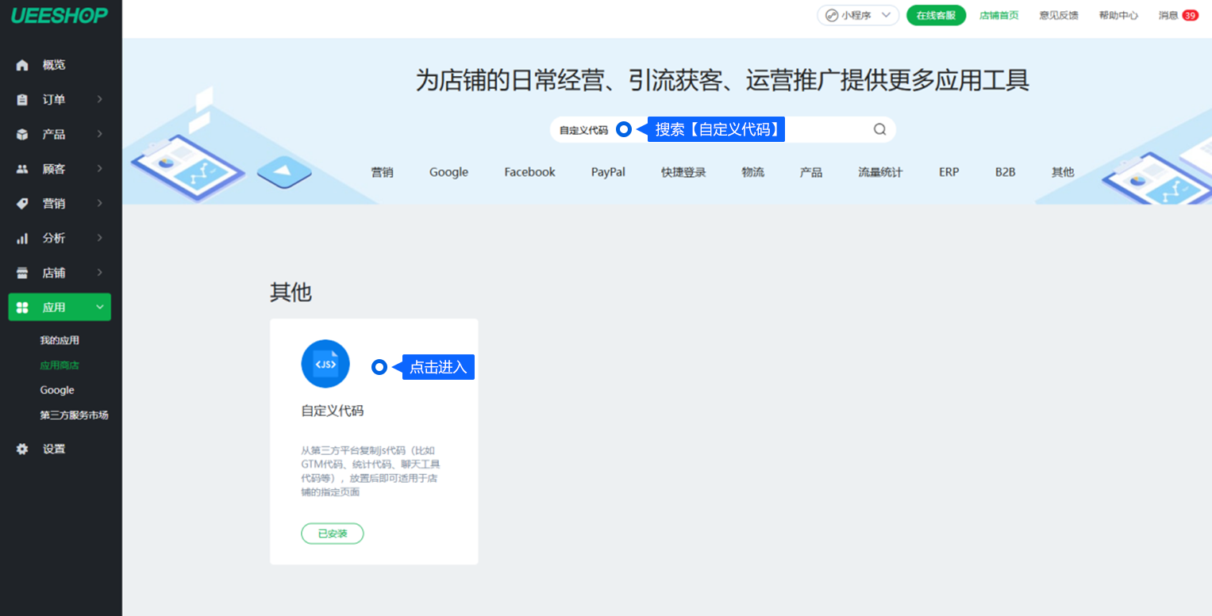This screenshot has width=1212, height=616.
Task: Click the 营销 marketing icon in sidebar
Action: 21,203
